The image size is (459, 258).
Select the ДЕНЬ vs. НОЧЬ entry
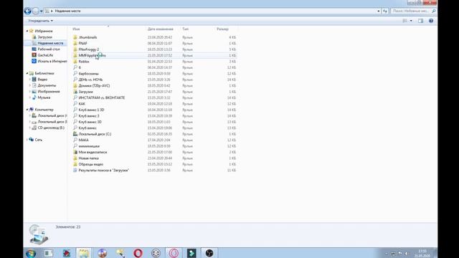tap(90, 80)
